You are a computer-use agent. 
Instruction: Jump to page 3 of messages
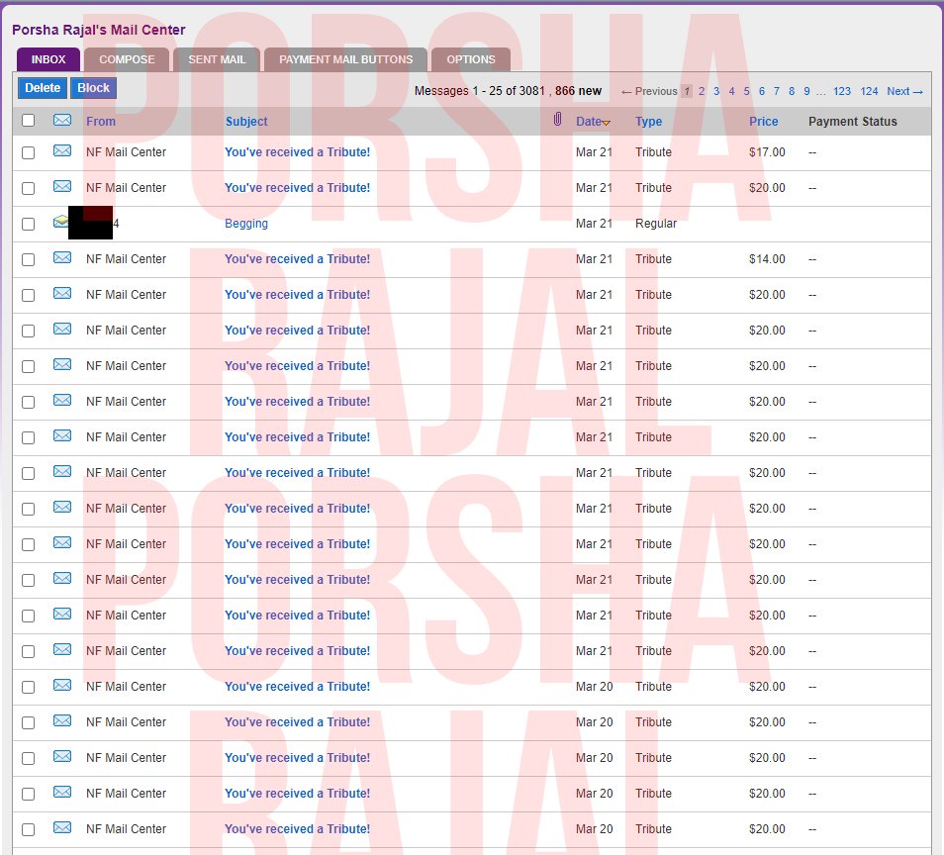[716, 91]
